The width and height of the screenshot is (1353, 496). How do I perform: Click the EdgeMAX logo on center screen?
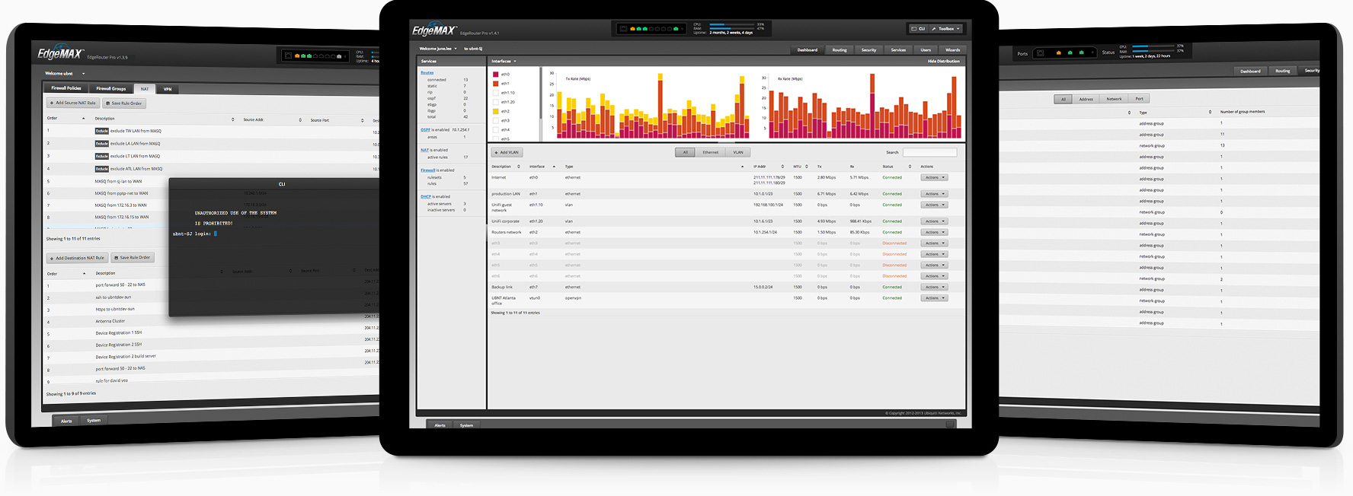434,30
